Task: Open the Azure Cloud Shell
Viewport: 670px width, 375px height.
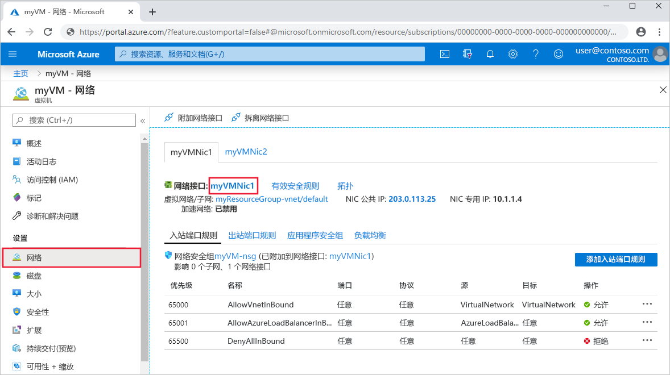Action: pos(445,53)
